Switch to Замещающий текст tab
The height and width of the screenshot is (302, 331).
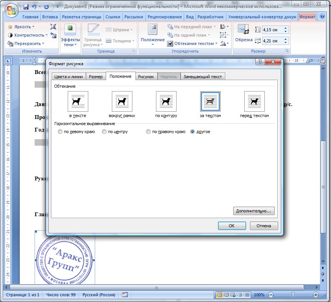tap(202, 77)
